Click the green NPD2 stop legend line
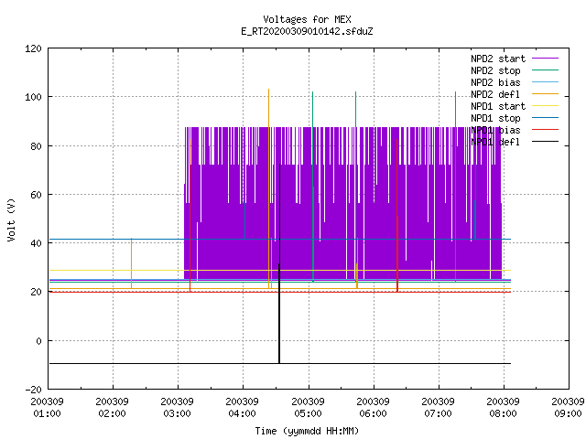This screenshot has width=586, height=439. coord(545,70)
